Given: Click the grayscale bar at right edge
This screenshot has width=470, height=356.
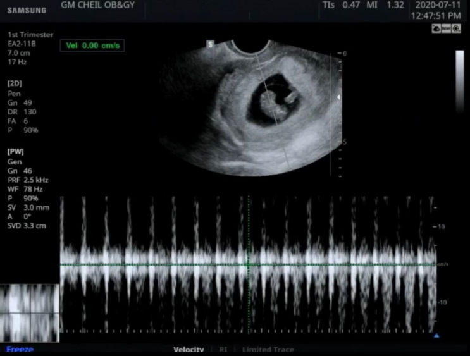Looking at the screenshot, I should click(459, 81).
